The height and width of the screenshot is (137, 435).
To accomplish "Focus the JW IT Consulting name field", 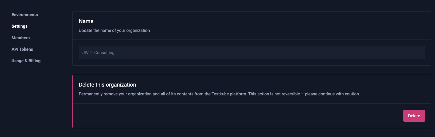I will tap(252, 53).
